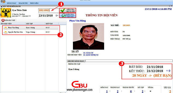Click the THÁNG TRƯỚC count link
Screen dimensions: 173x93
[x=131, y=91]
